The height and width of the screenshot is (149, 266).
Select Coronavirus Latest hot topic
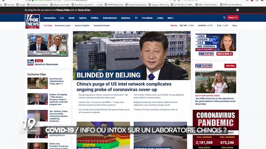pyautogui.click(x=63, y=25)
